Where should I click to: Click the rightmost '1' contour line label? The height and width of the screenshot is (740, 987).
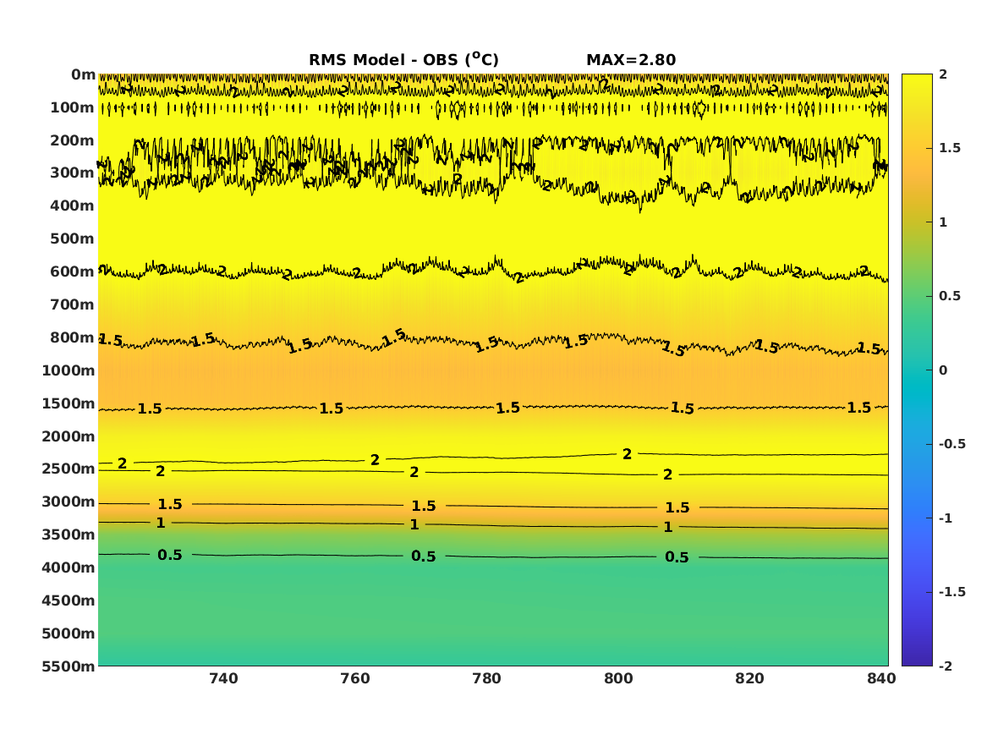click(668, 527)
